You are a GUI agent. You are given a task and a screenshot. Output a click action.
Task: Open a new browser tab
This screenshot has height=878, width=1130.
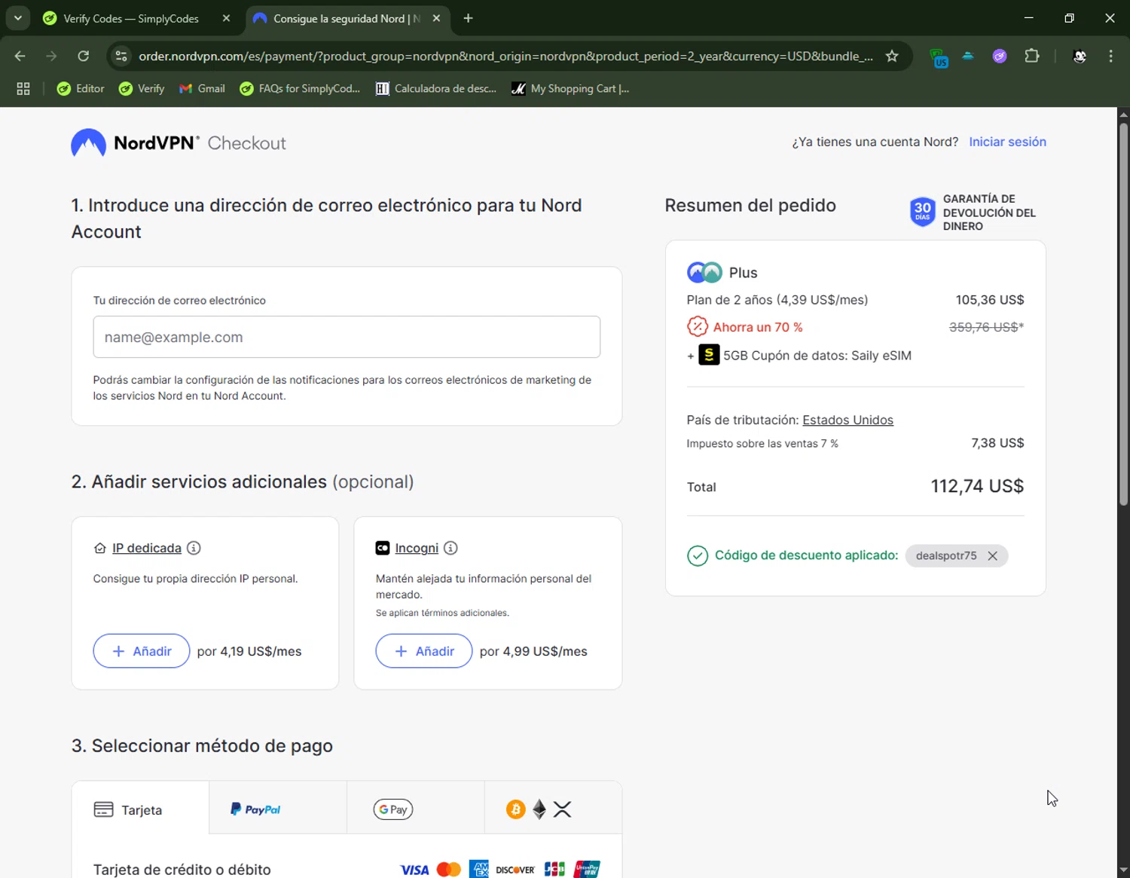(468, 18)
